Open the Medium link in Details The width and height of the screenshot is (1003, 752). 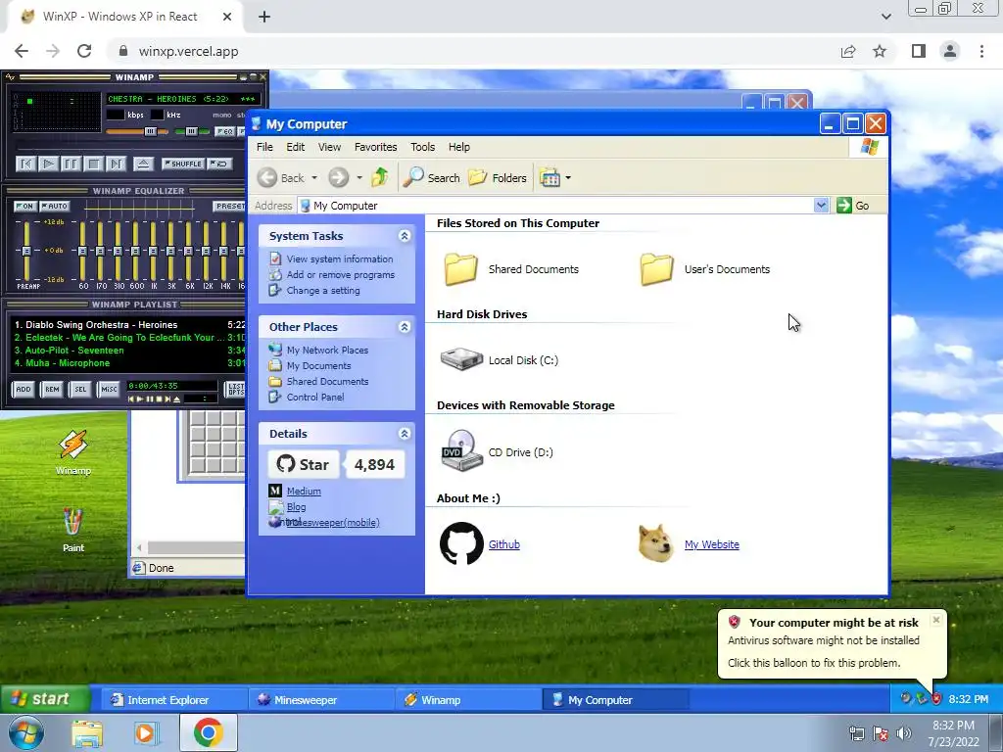click(x=304, y=492)
